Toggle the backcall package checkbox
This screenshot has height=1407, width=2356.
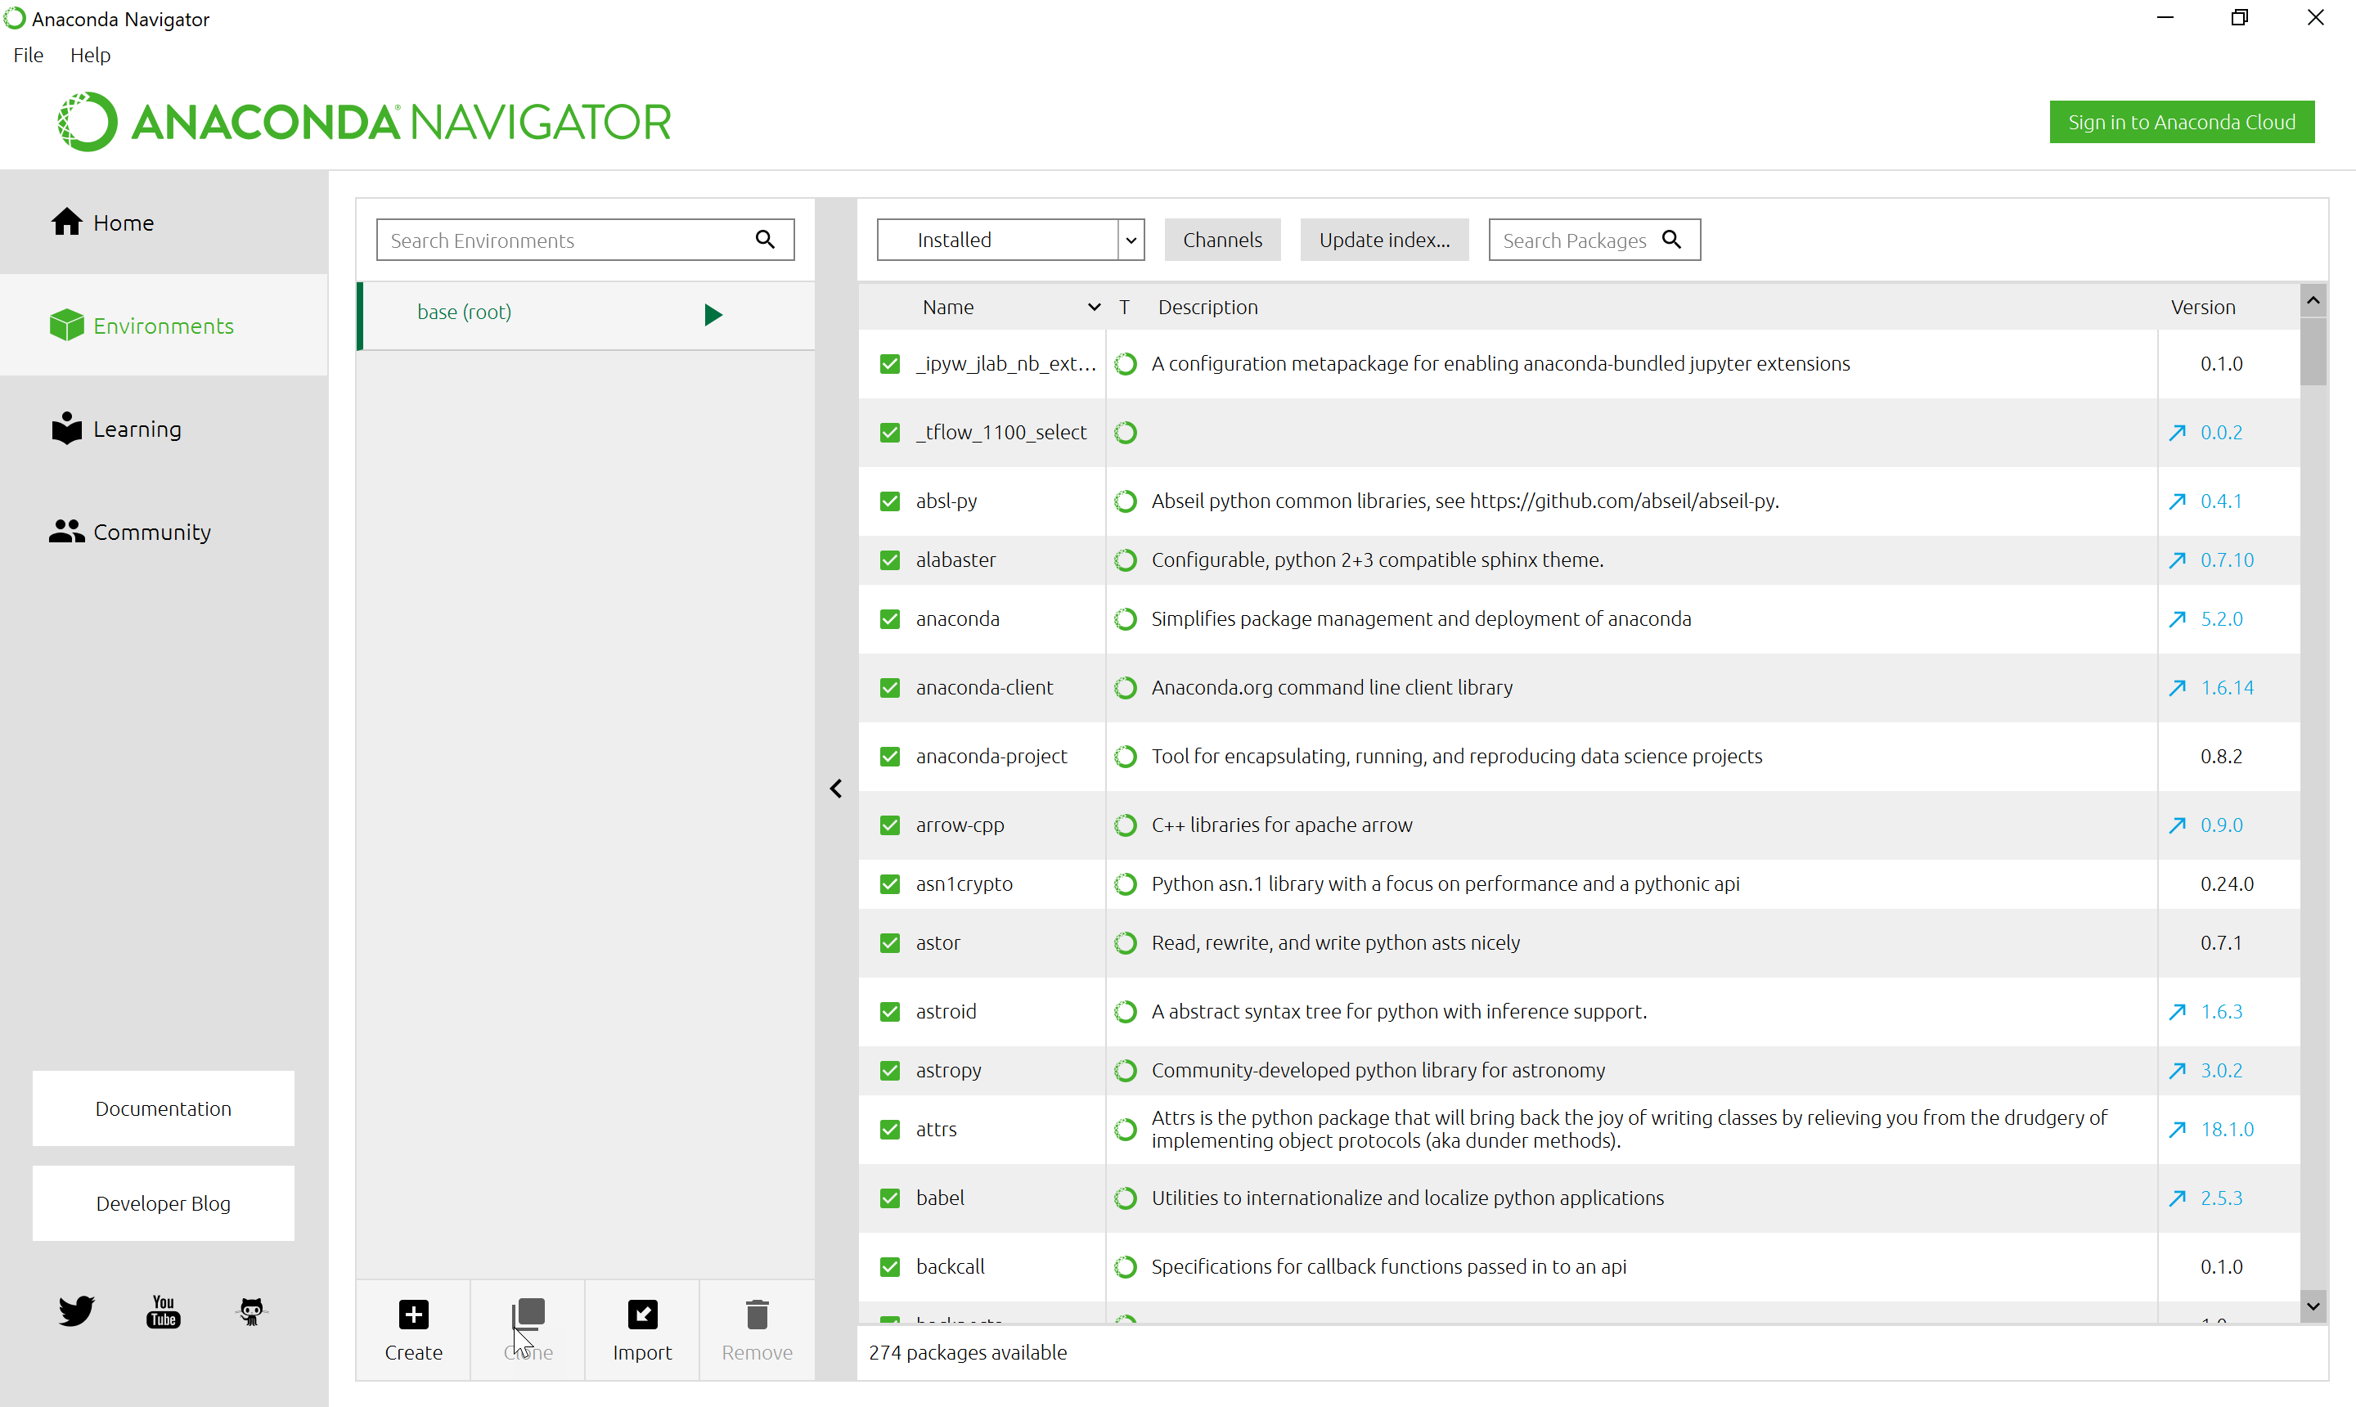pos(889,1266)
